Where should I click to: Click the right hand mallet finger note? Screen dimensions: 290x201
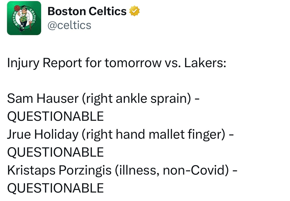coord(154,134)
